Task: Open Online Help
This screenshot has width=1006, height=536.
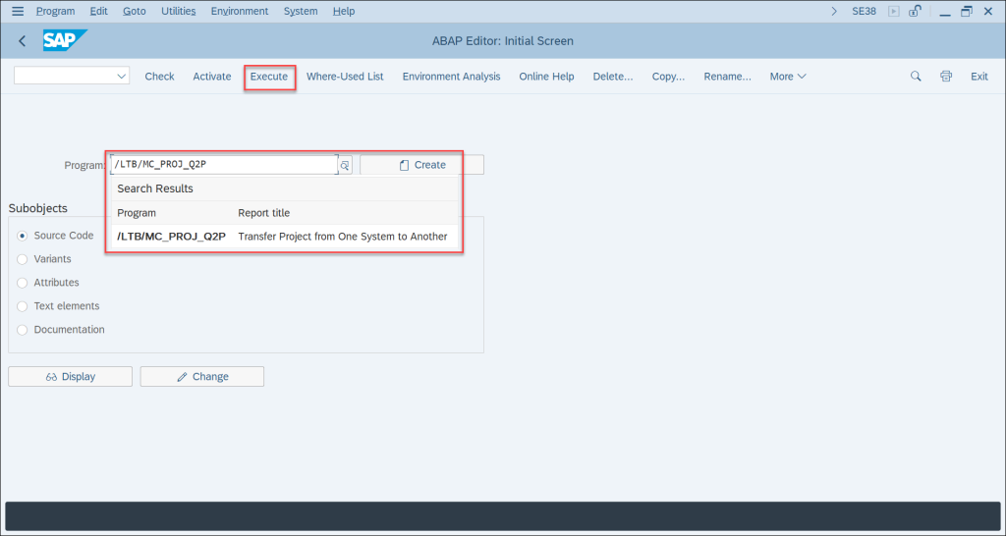Action: point(546,77)
